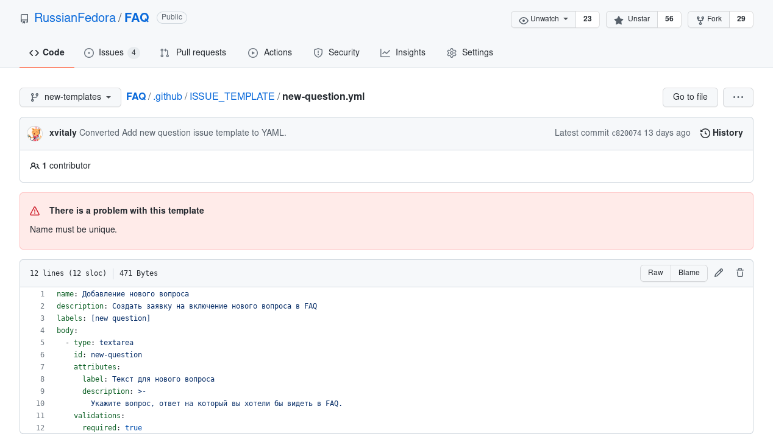The width and height of the screenshot is (773, 448).
Task: Click line number 12
Action: coord(40,428)
